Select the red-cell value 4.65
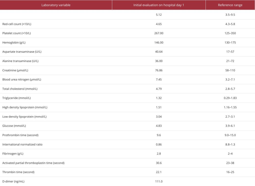Image resolution: width=255 pixels, height=186 pixels. point(159,24)
